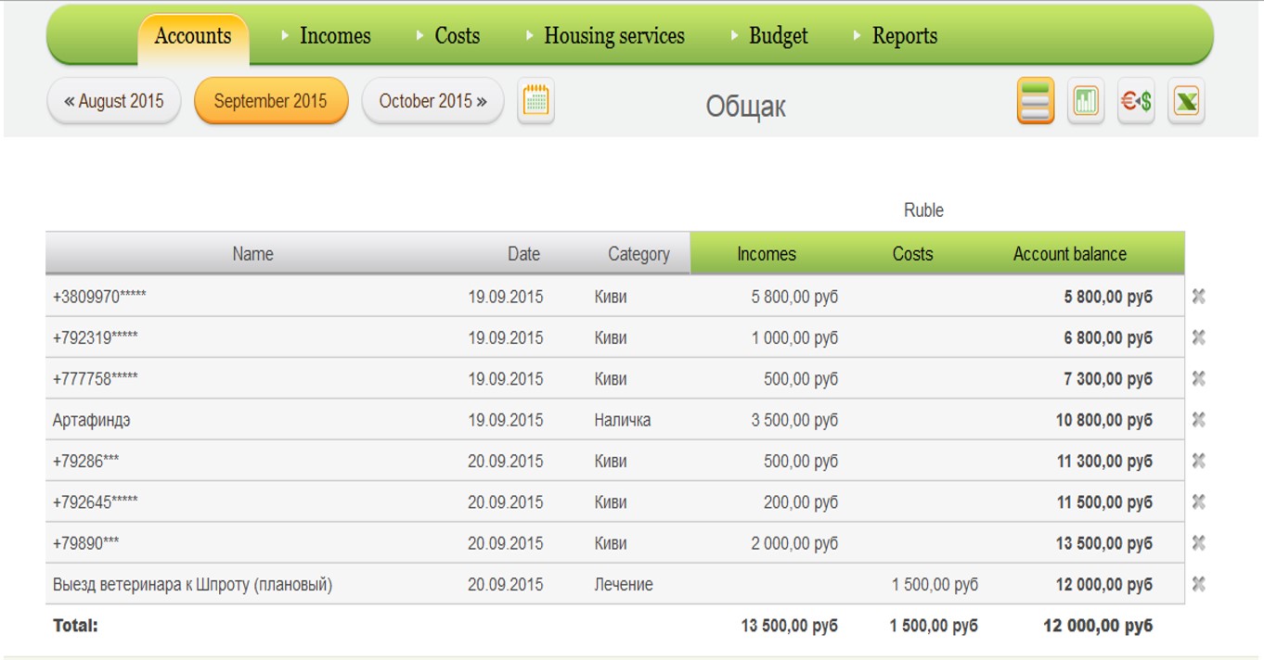Select the September 2015 month button
1264x660 pixels.
(270, 101)
